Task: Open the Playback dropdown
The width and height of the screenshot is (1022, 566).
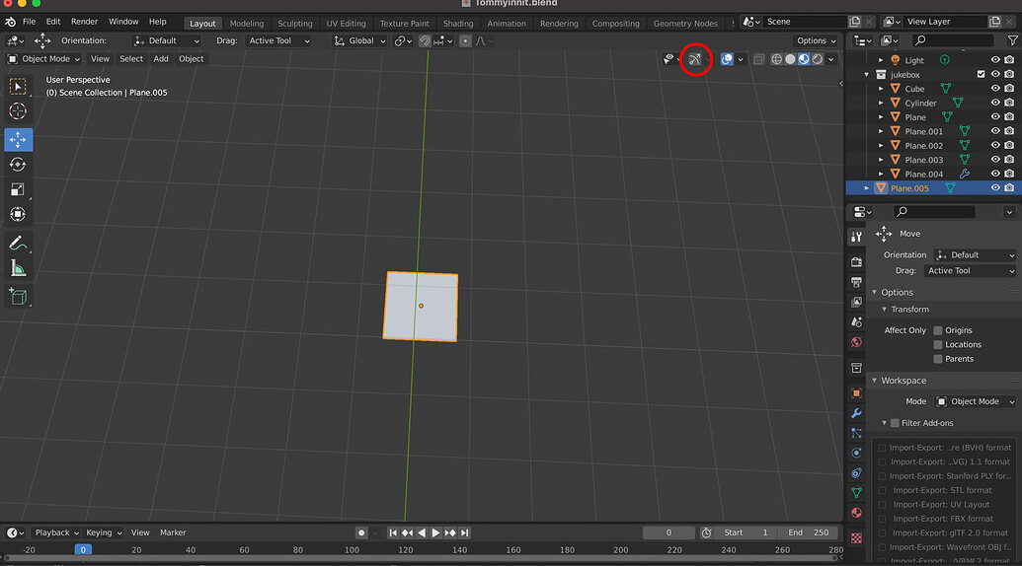Action: pos(56,532)
